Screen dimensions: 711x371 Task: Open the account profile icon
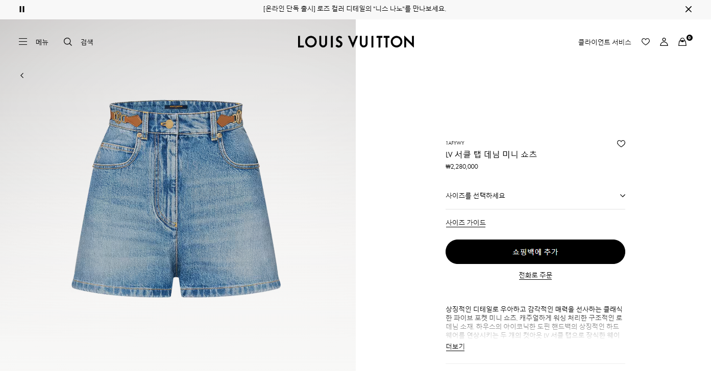tap(664, 42)
